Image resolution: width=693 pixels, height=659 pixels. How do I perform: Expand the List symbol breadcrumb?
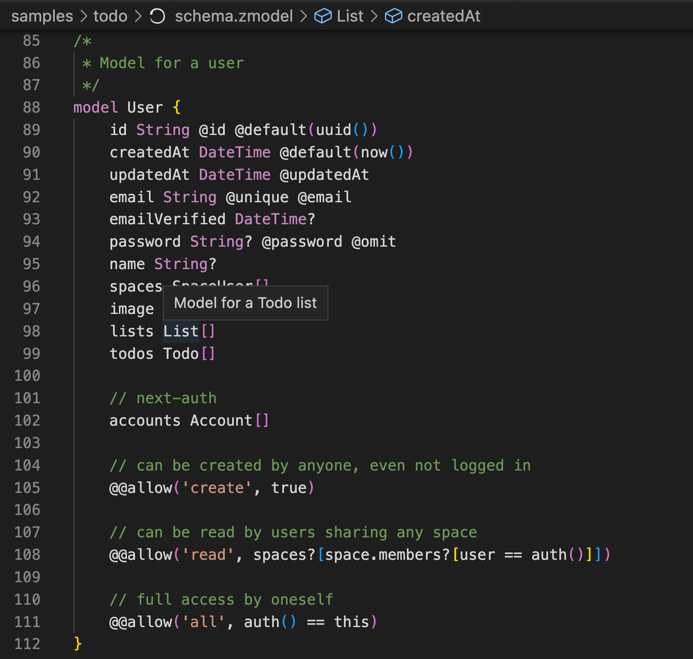350,16
